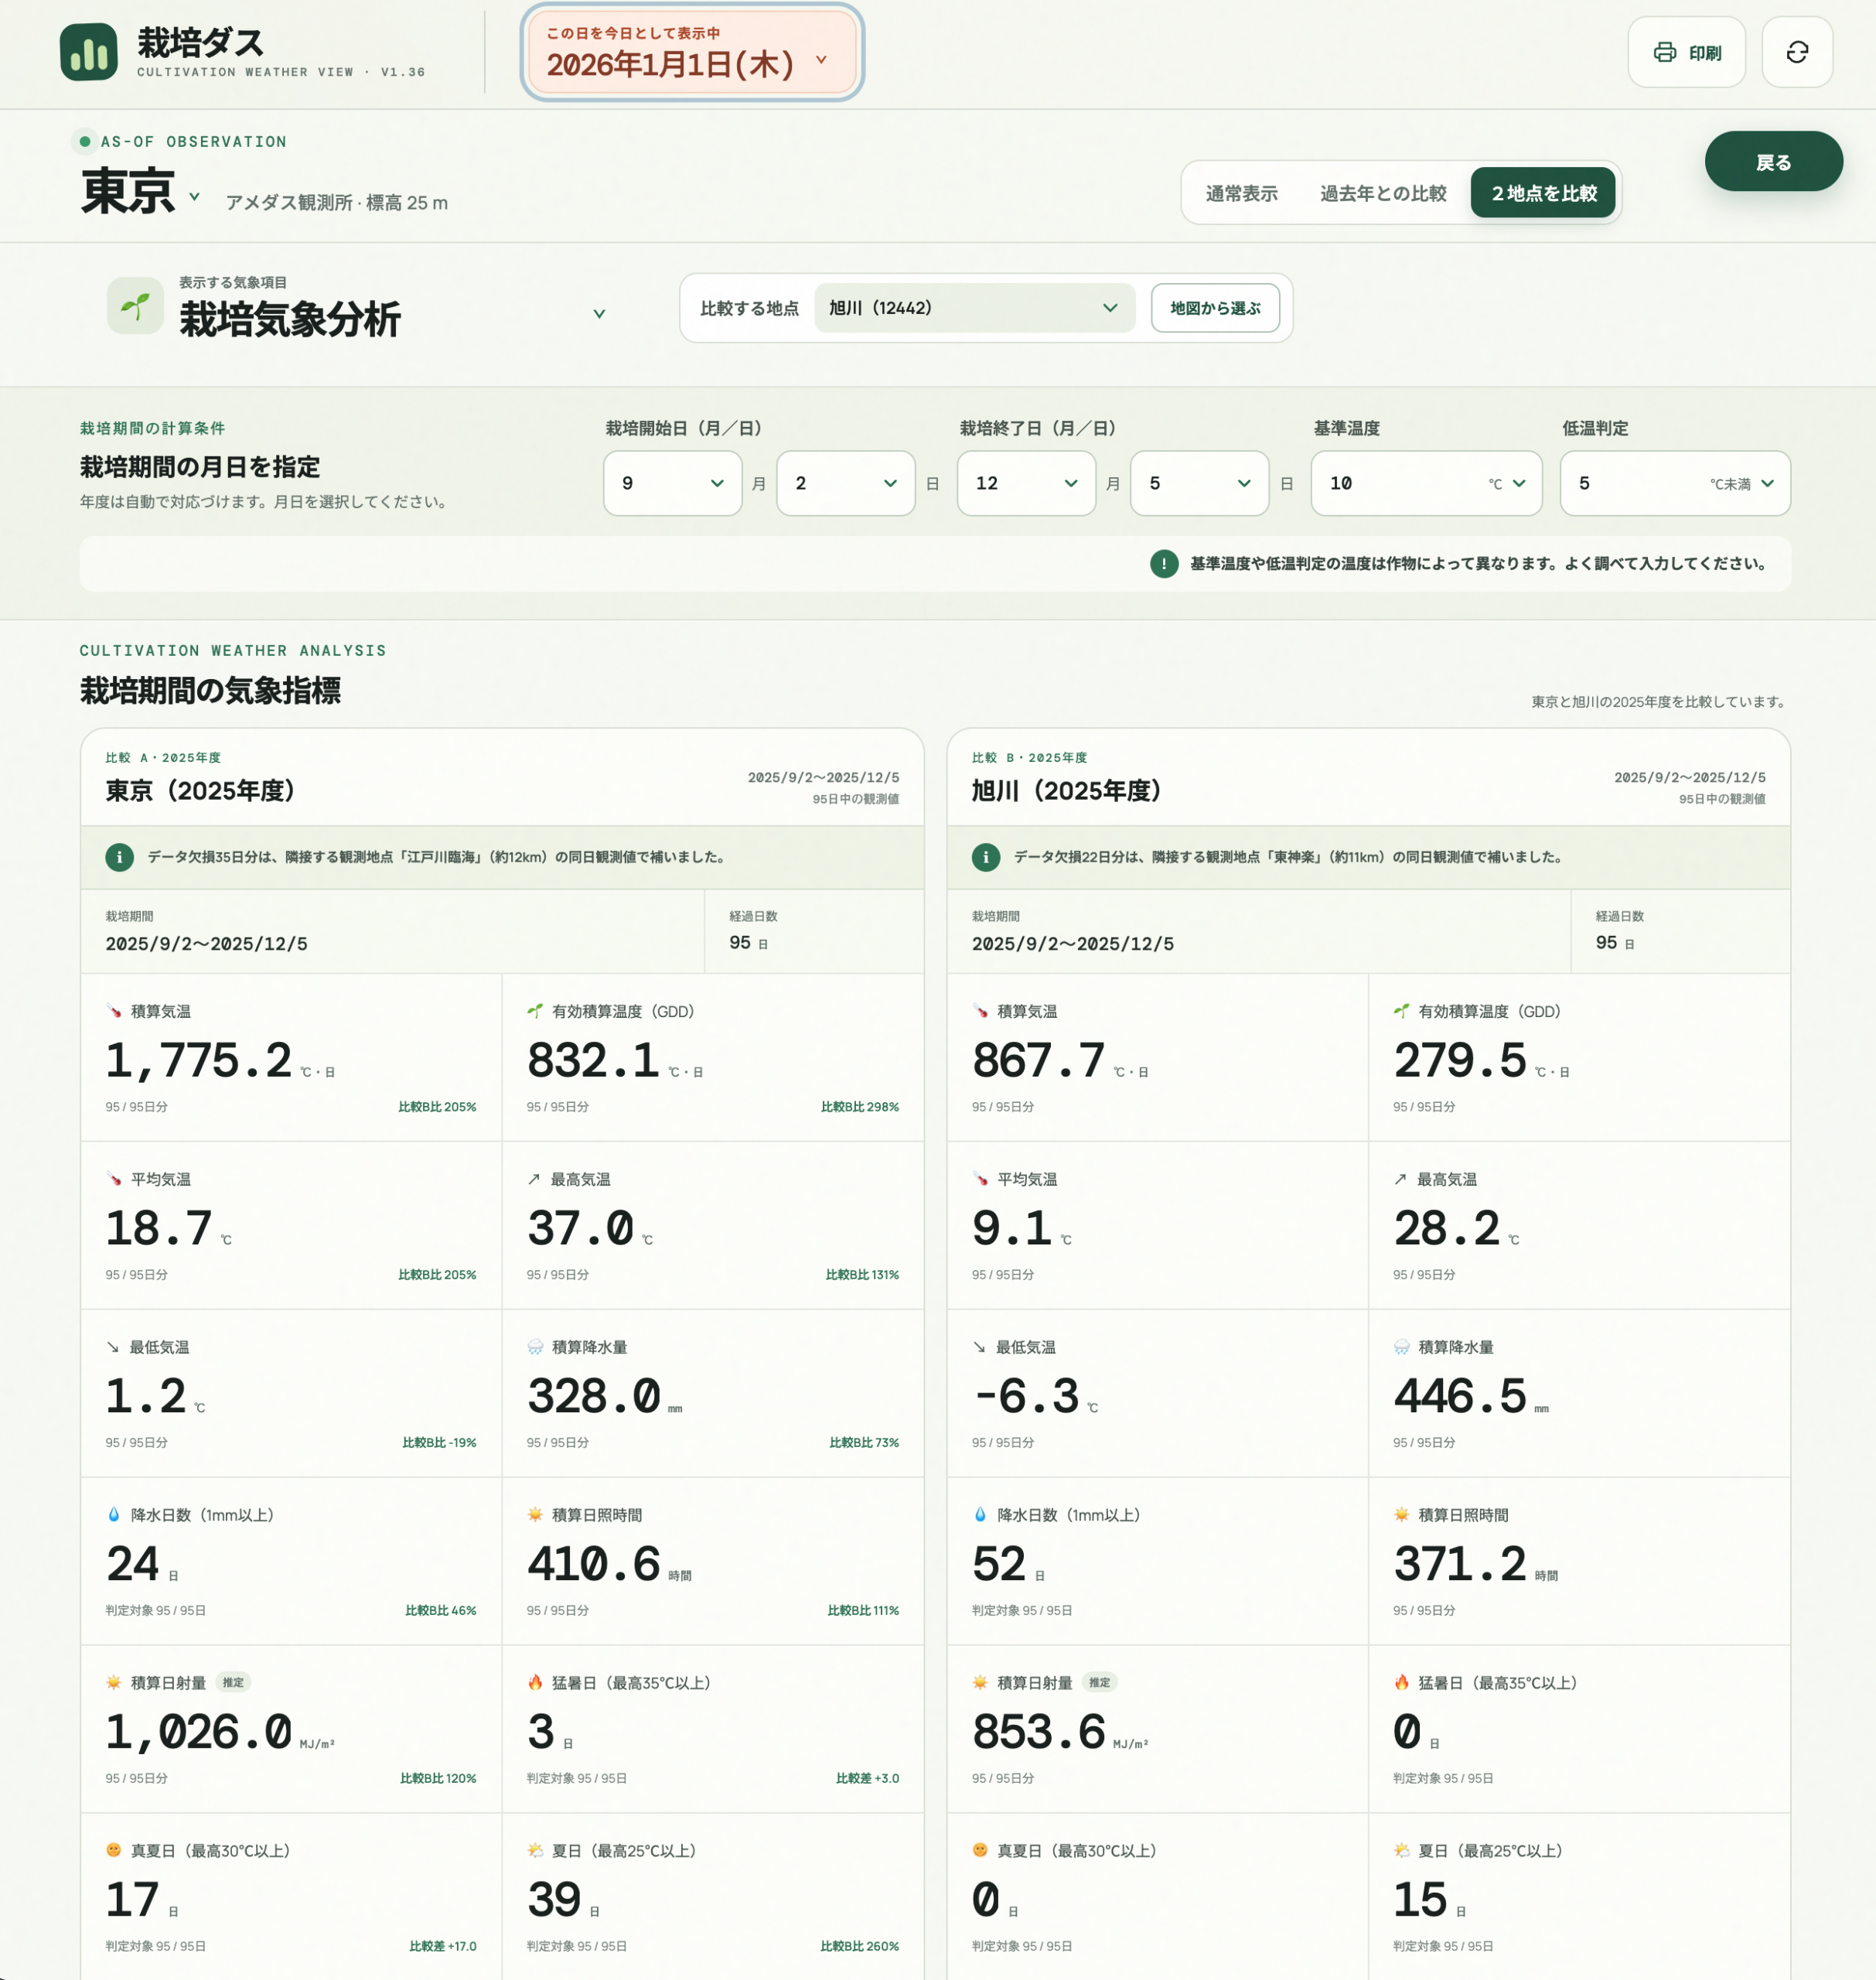Click rain cloud icon of 東京 積算降水量
This screenshot has width=1876, height=1980.
coord(535,1347)
